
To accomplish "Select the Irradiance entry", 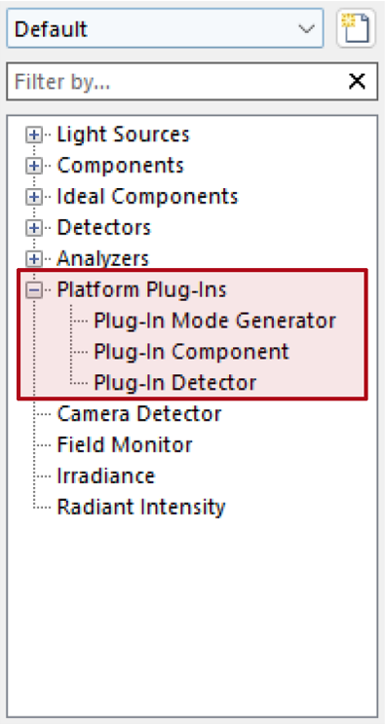I will point(105,476).
